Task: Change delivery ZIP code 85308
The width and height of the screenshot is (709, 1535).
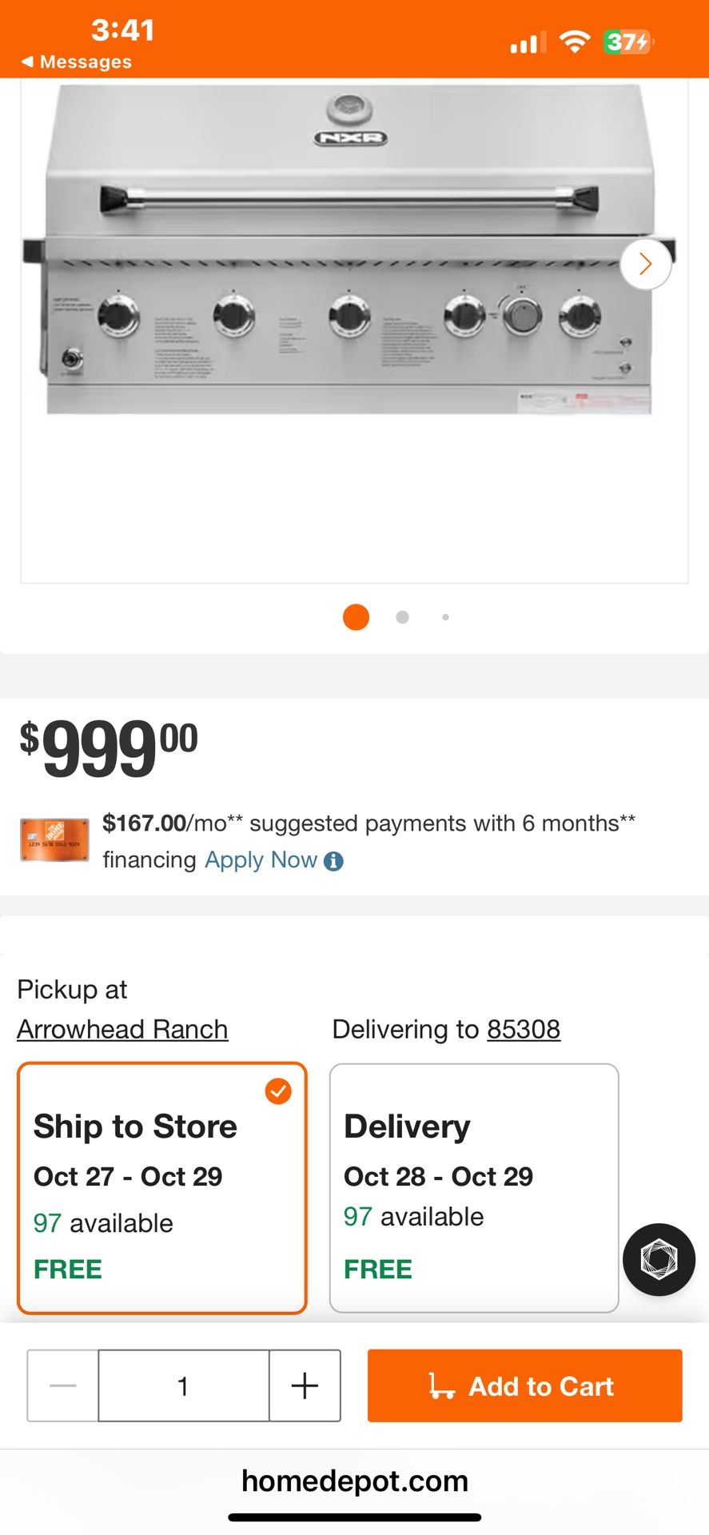Action: (x=524, y=1029)
